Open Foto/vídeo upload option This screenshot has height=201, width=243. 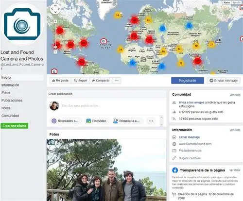(x=96, y=121)
